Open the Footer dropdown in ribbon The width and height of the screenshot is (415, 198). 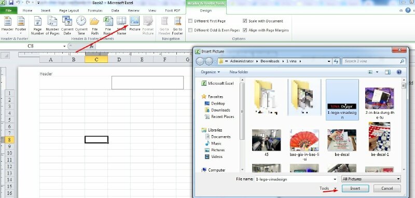(20, 25)
